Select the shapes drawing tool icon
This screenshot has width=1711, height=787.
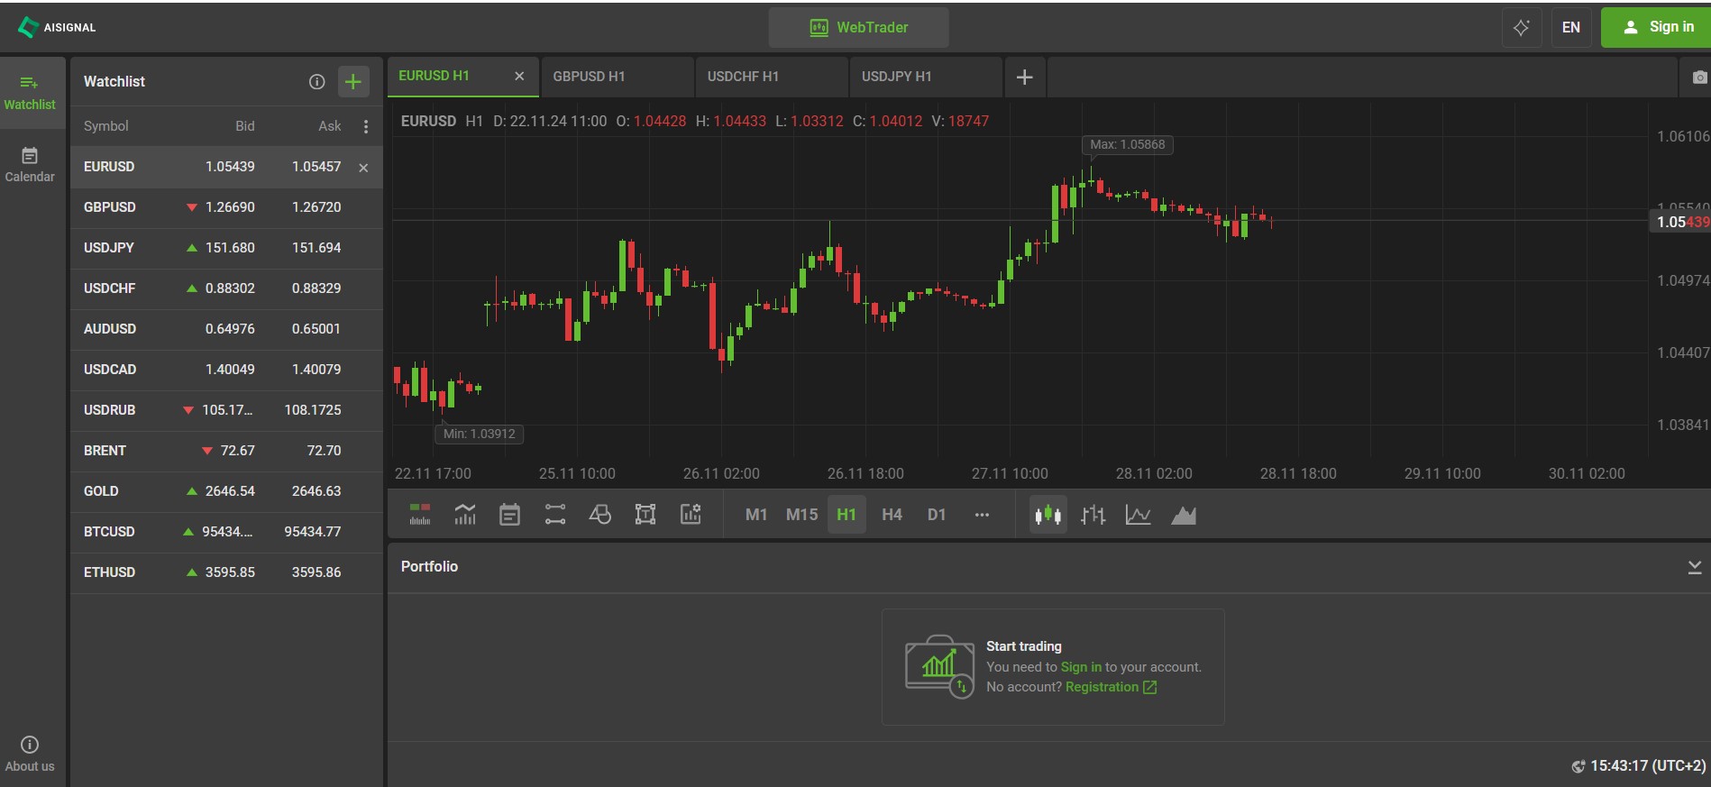pos(600,515)
